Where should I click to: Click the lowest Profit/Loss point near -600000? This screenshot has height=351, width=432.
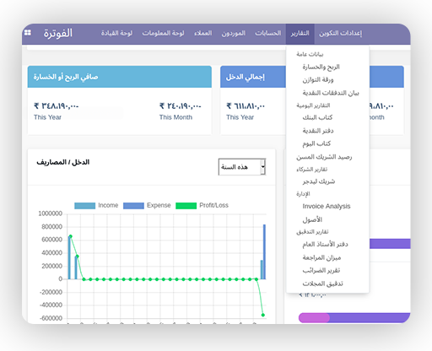pos(263,315)
